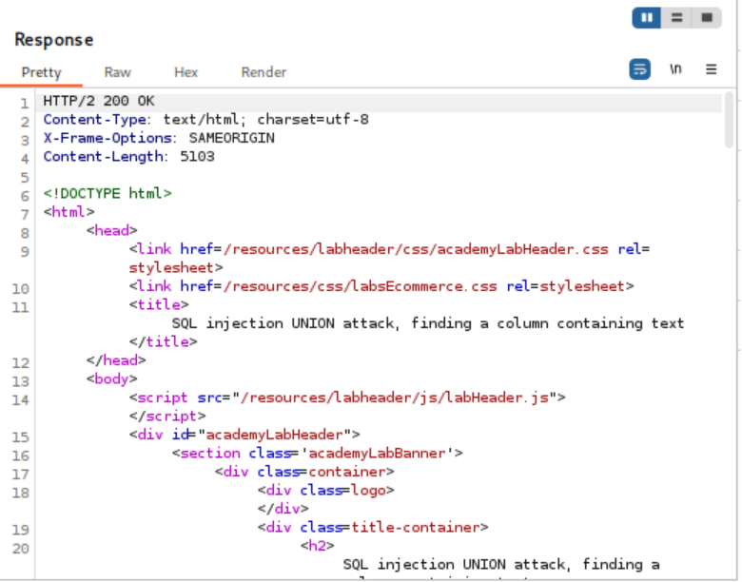
Task: Switch to top-bottom split layout icon
Action: coord(676,17)
